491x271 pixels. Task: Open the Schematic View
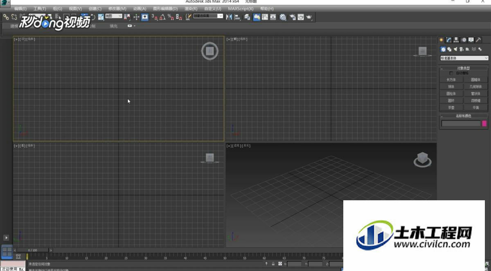(x=273, y=17)
